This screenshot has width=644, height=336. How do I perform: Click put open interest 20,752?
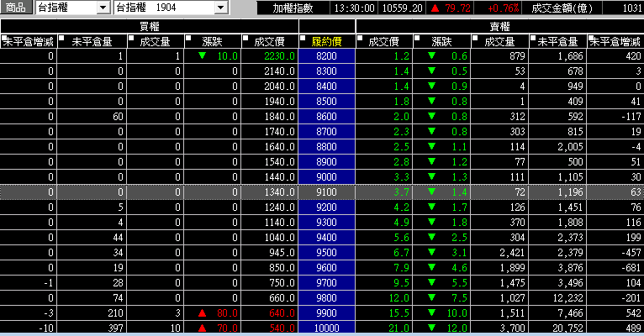tap(567, 328)
